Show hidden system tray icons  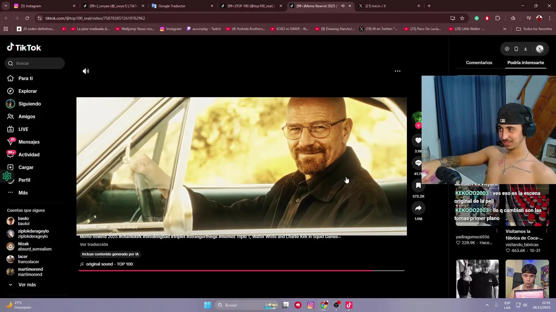pos(487,305)
